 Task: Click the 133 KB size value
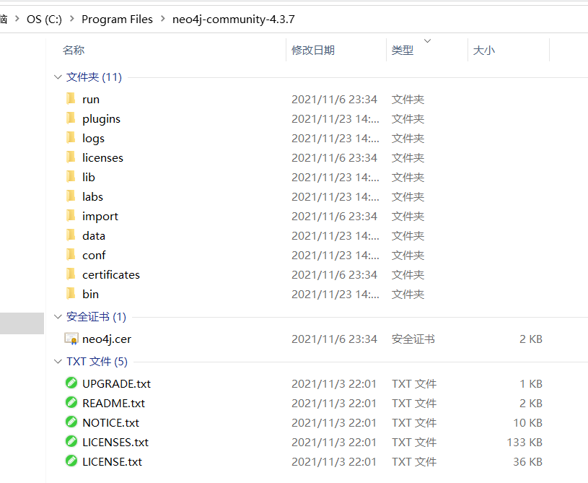click(x=525, y=442)
